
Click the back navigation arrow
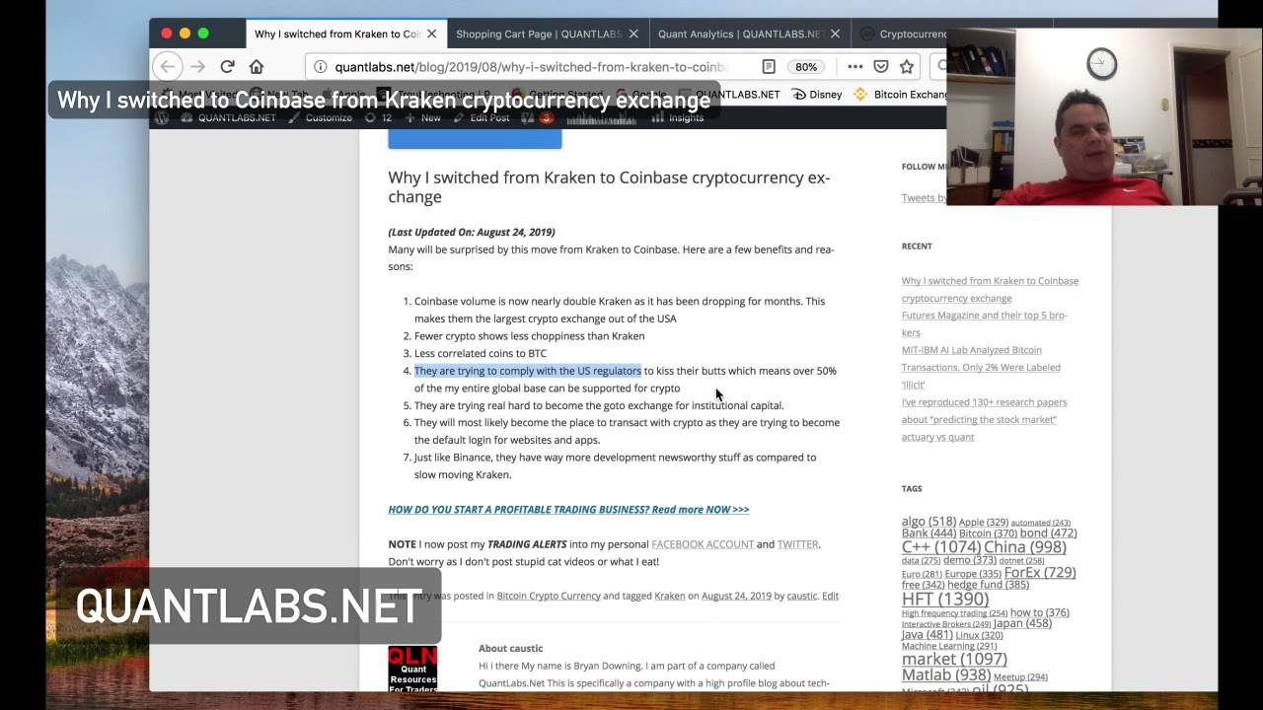point(168,67)
